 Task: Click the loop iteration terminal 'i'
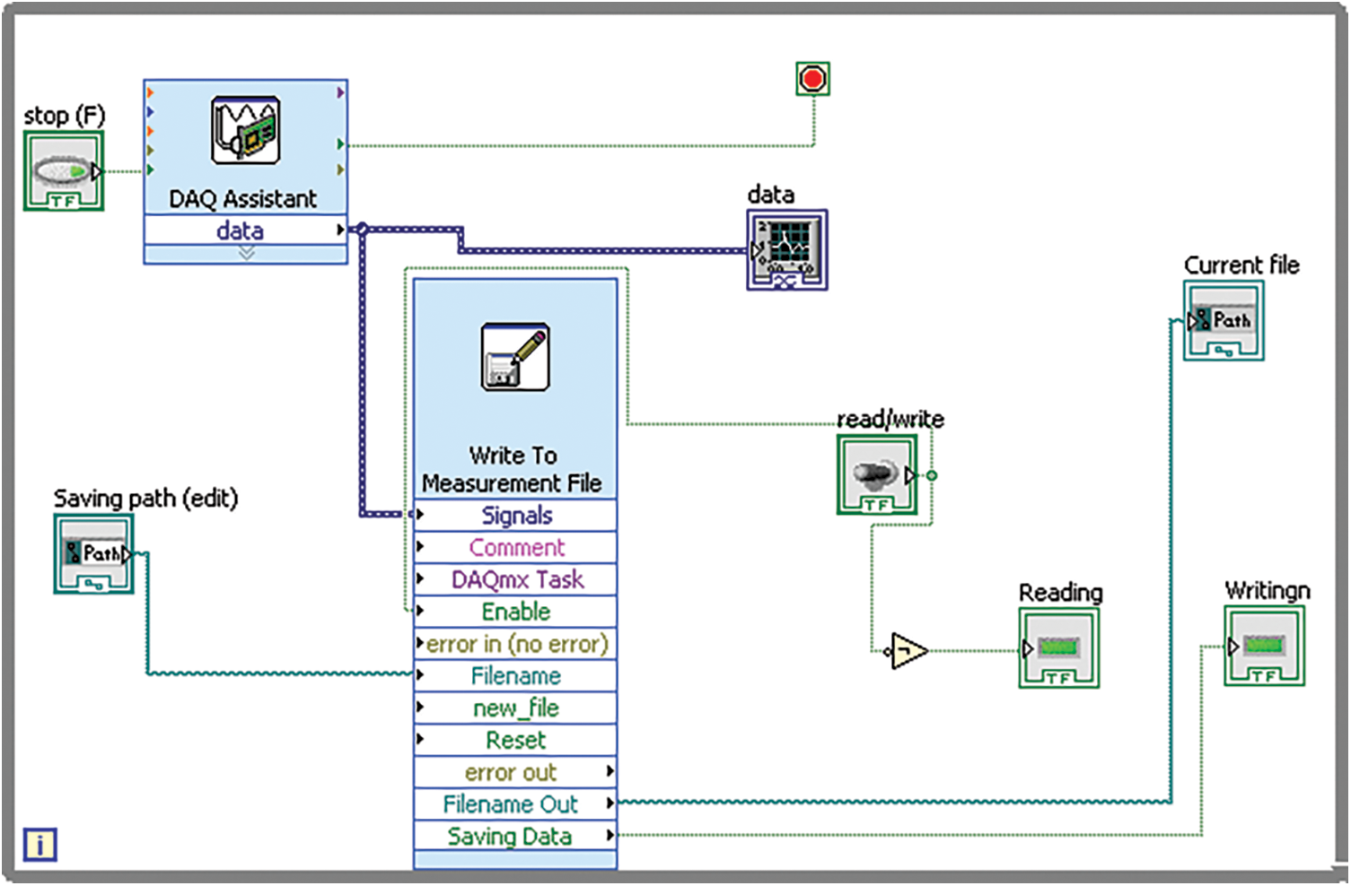pyautogui.click(x=39, y=845)
